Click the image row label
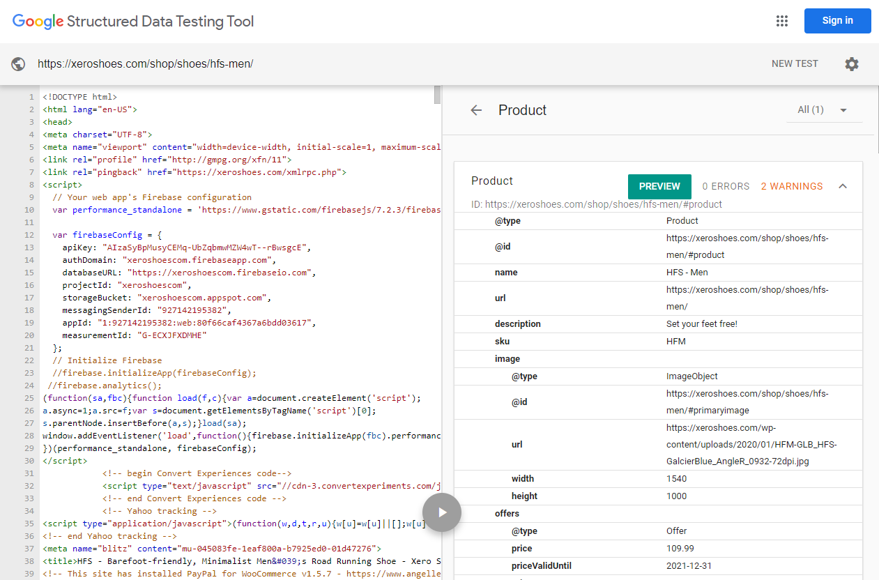Viewport: 879px width, 580px height. click(x=507, y=359)
